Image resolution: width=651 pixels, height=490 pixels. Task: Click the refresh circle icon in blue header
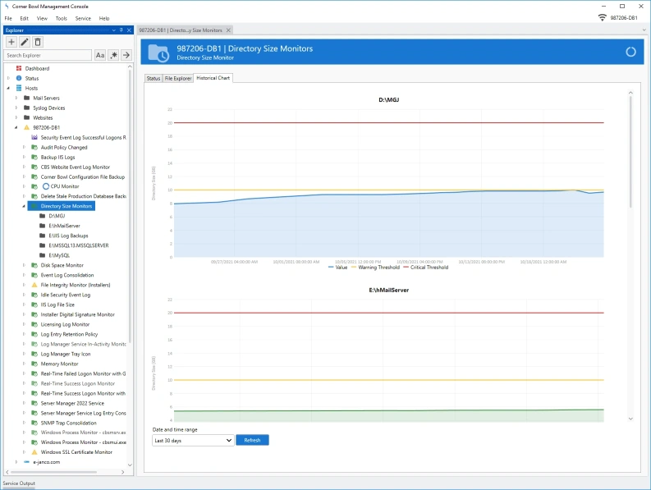[x=630, y=52]
